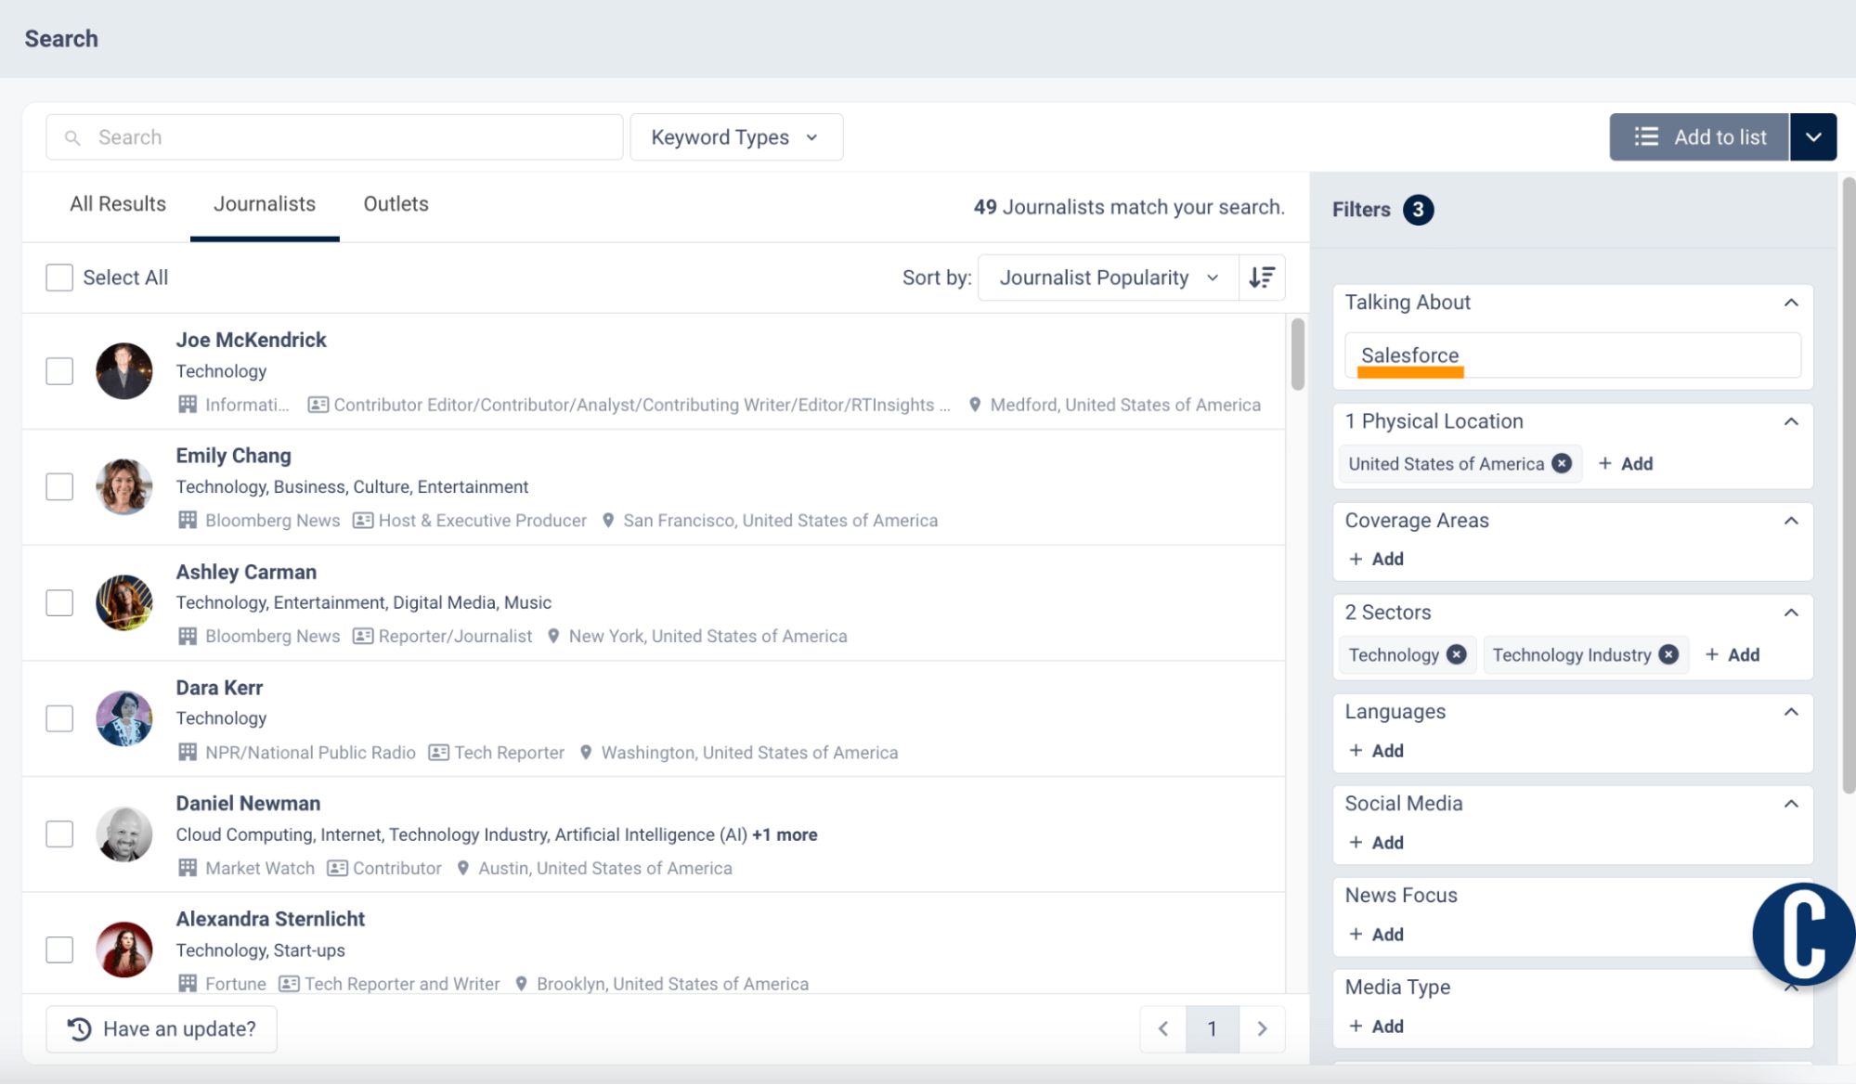Click inside the Search input field
This screenshot has width=1856, height=1085.
[334, 136]
